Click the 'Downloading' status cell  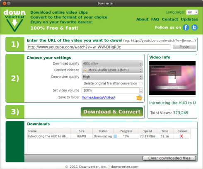pos(103,136)
